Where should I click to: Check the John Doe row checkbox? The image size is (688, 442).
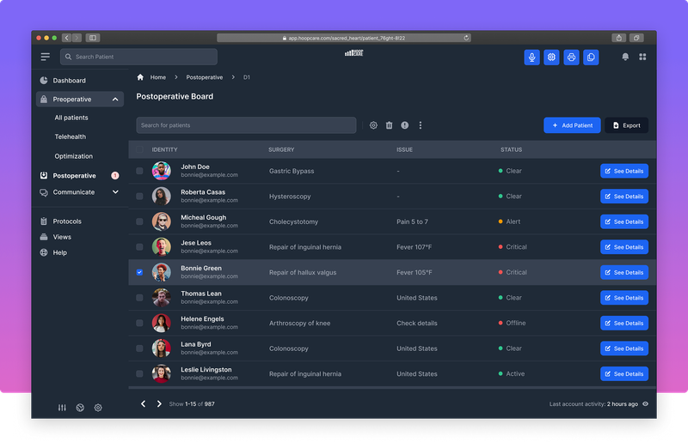pyautogui.click(x=139, y=171)
